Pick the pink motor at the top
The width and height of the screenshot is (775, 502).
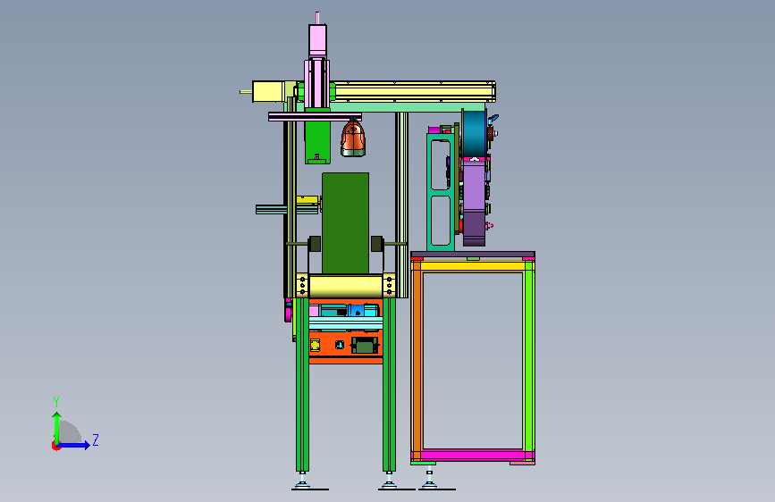pyautogui.click(x=317, y=40)
